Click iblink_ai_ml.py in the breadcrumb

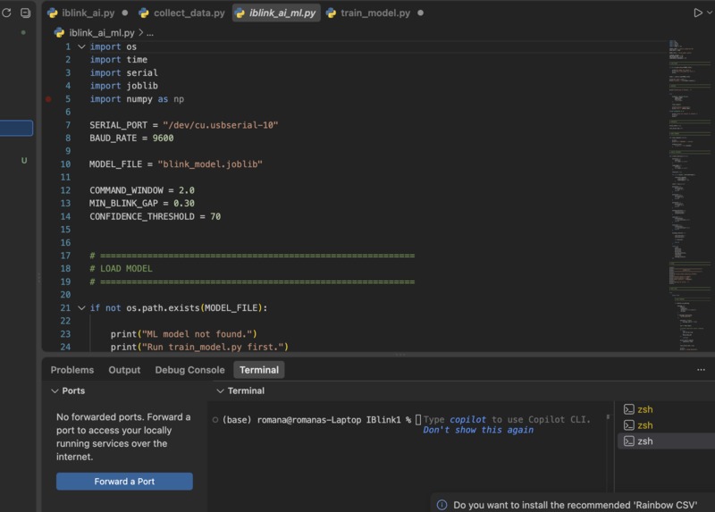pos(102,33)
